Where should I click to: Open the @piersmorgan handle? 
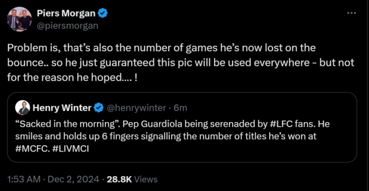tap(67, 25)
